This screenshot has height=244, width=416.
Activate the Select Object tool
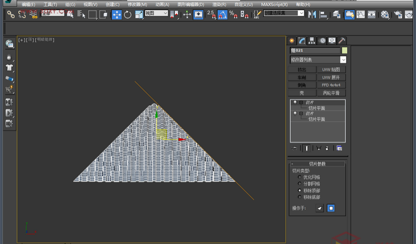[x=70, y=14]
